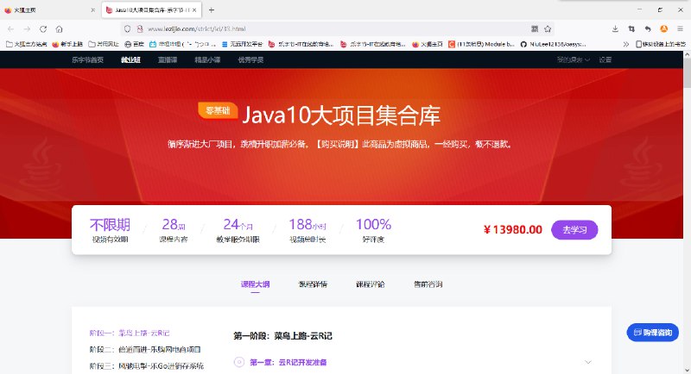Open the 无忧开发平台 bookmark
The width and height of the screenshot is (691, 374).
point(242,44)
